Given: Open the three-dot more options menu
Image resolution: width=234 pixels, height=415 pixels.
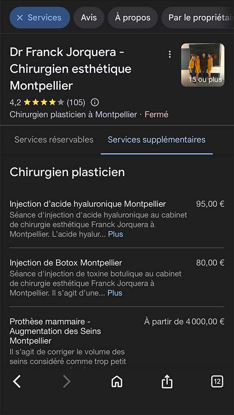Looking at the screenshot, I should [170, 54].
